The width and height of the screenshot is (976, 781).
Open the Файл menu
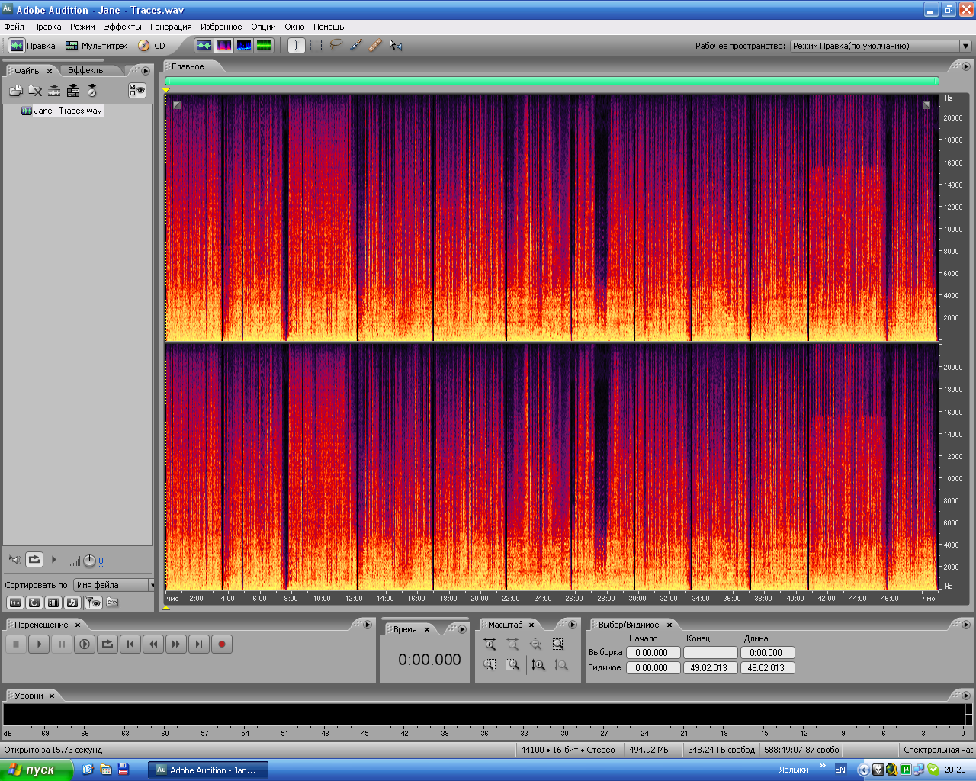coord(14,27)
